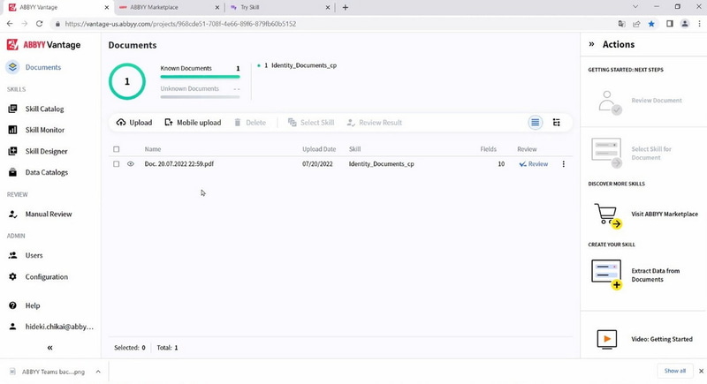
Task: Open Skill Catalog
Action: point(44,109)
